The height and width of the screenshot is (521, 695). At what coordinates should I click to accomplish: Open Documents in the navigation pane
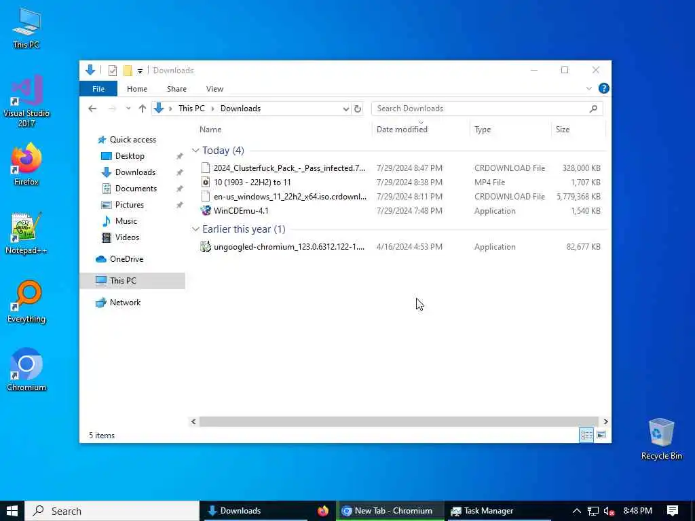(x=136, y=189)
